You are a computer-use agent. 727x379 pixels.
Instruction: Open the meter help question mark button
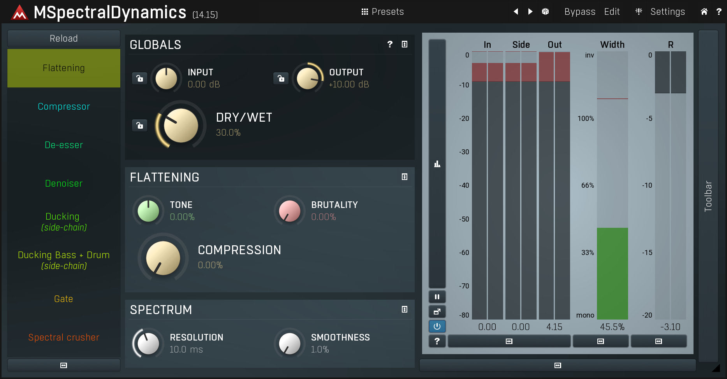(437, 341)
